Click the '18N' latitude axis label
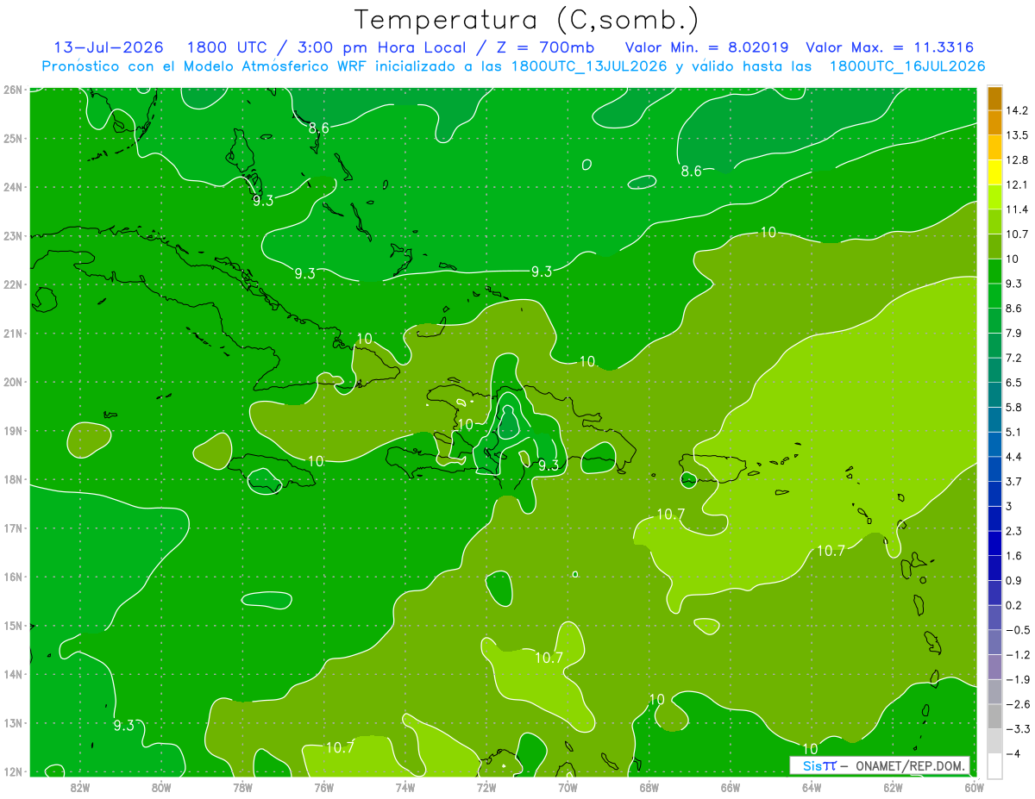Viewport: 1035px width, 799px height. click(x=13, y=480)
